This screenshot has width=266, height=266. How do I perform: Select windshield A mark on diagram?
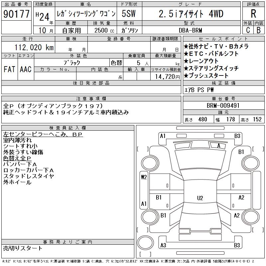tap(219, 146)
